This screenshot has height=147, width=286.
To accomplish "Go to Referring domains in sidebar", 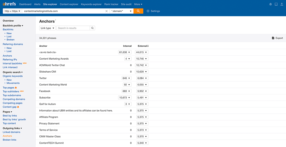I will [13, 44].
